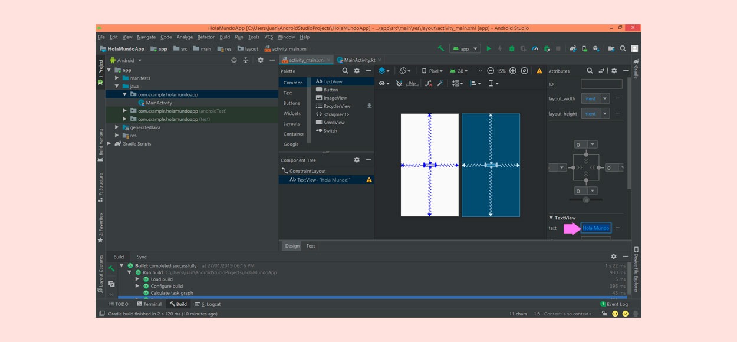Open the orientation for preview dropdown
The width and height of the screenshot is (737, 342).
(x=404, y=71)
